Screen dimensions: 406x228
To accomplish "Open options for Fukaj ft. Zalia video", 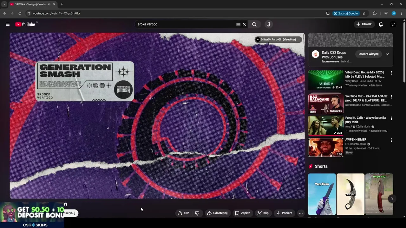I will (391, 118).
